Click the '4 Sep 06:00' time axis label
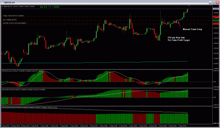 click(94, 126)
